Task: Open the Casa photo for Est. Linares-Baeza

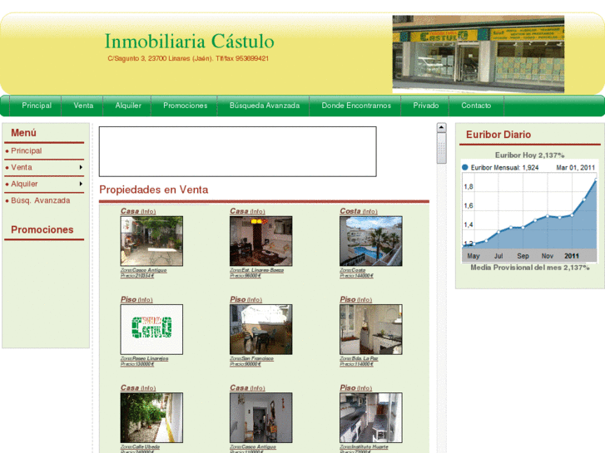Action: (260, 241)
